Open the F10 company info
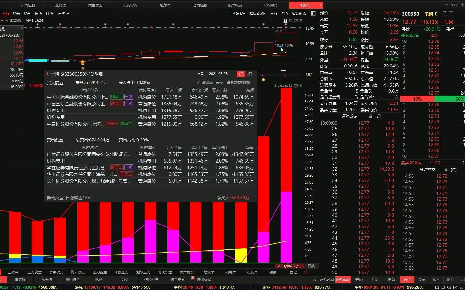Image resolution: width=465 pixels, height=290 pixels. tap(285, 14)
